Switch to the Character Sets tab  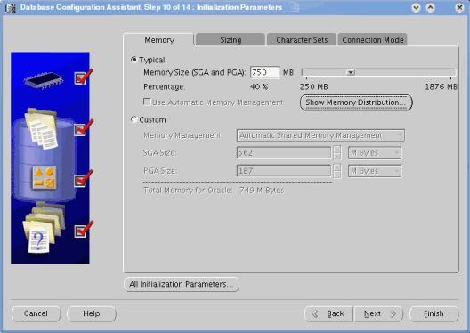click(x=302, y=40)
